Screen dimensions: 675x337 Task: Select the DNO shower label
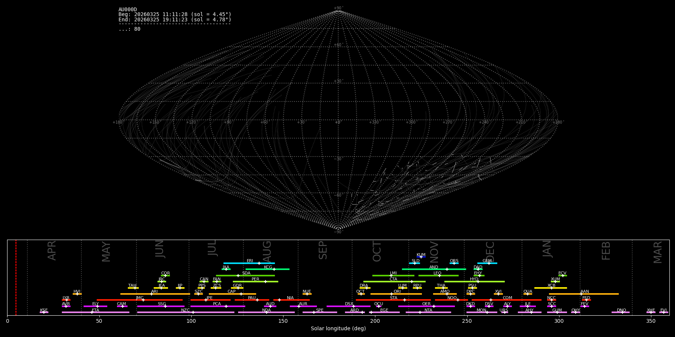pos(621,310)
